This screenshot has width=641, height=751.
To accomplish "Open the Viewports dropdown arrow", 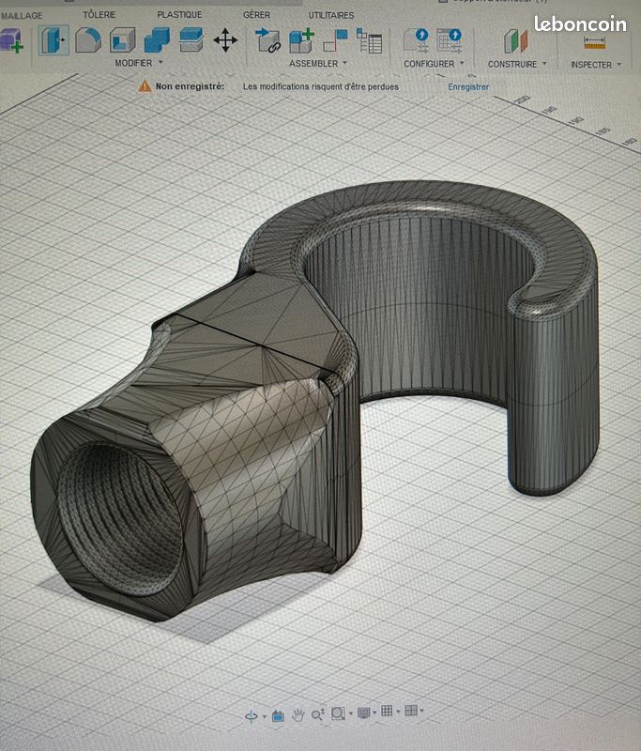I will (421, 711).
